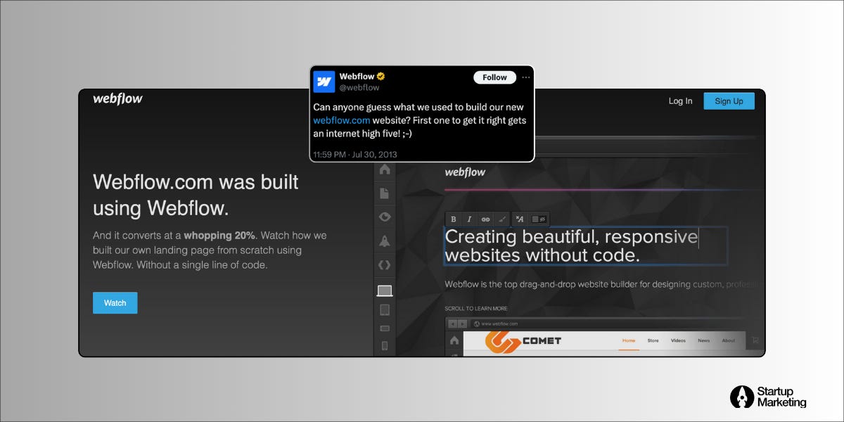Select the Videos tab in Comet navigation
The image size is (844, 422).
pos(678,340)
